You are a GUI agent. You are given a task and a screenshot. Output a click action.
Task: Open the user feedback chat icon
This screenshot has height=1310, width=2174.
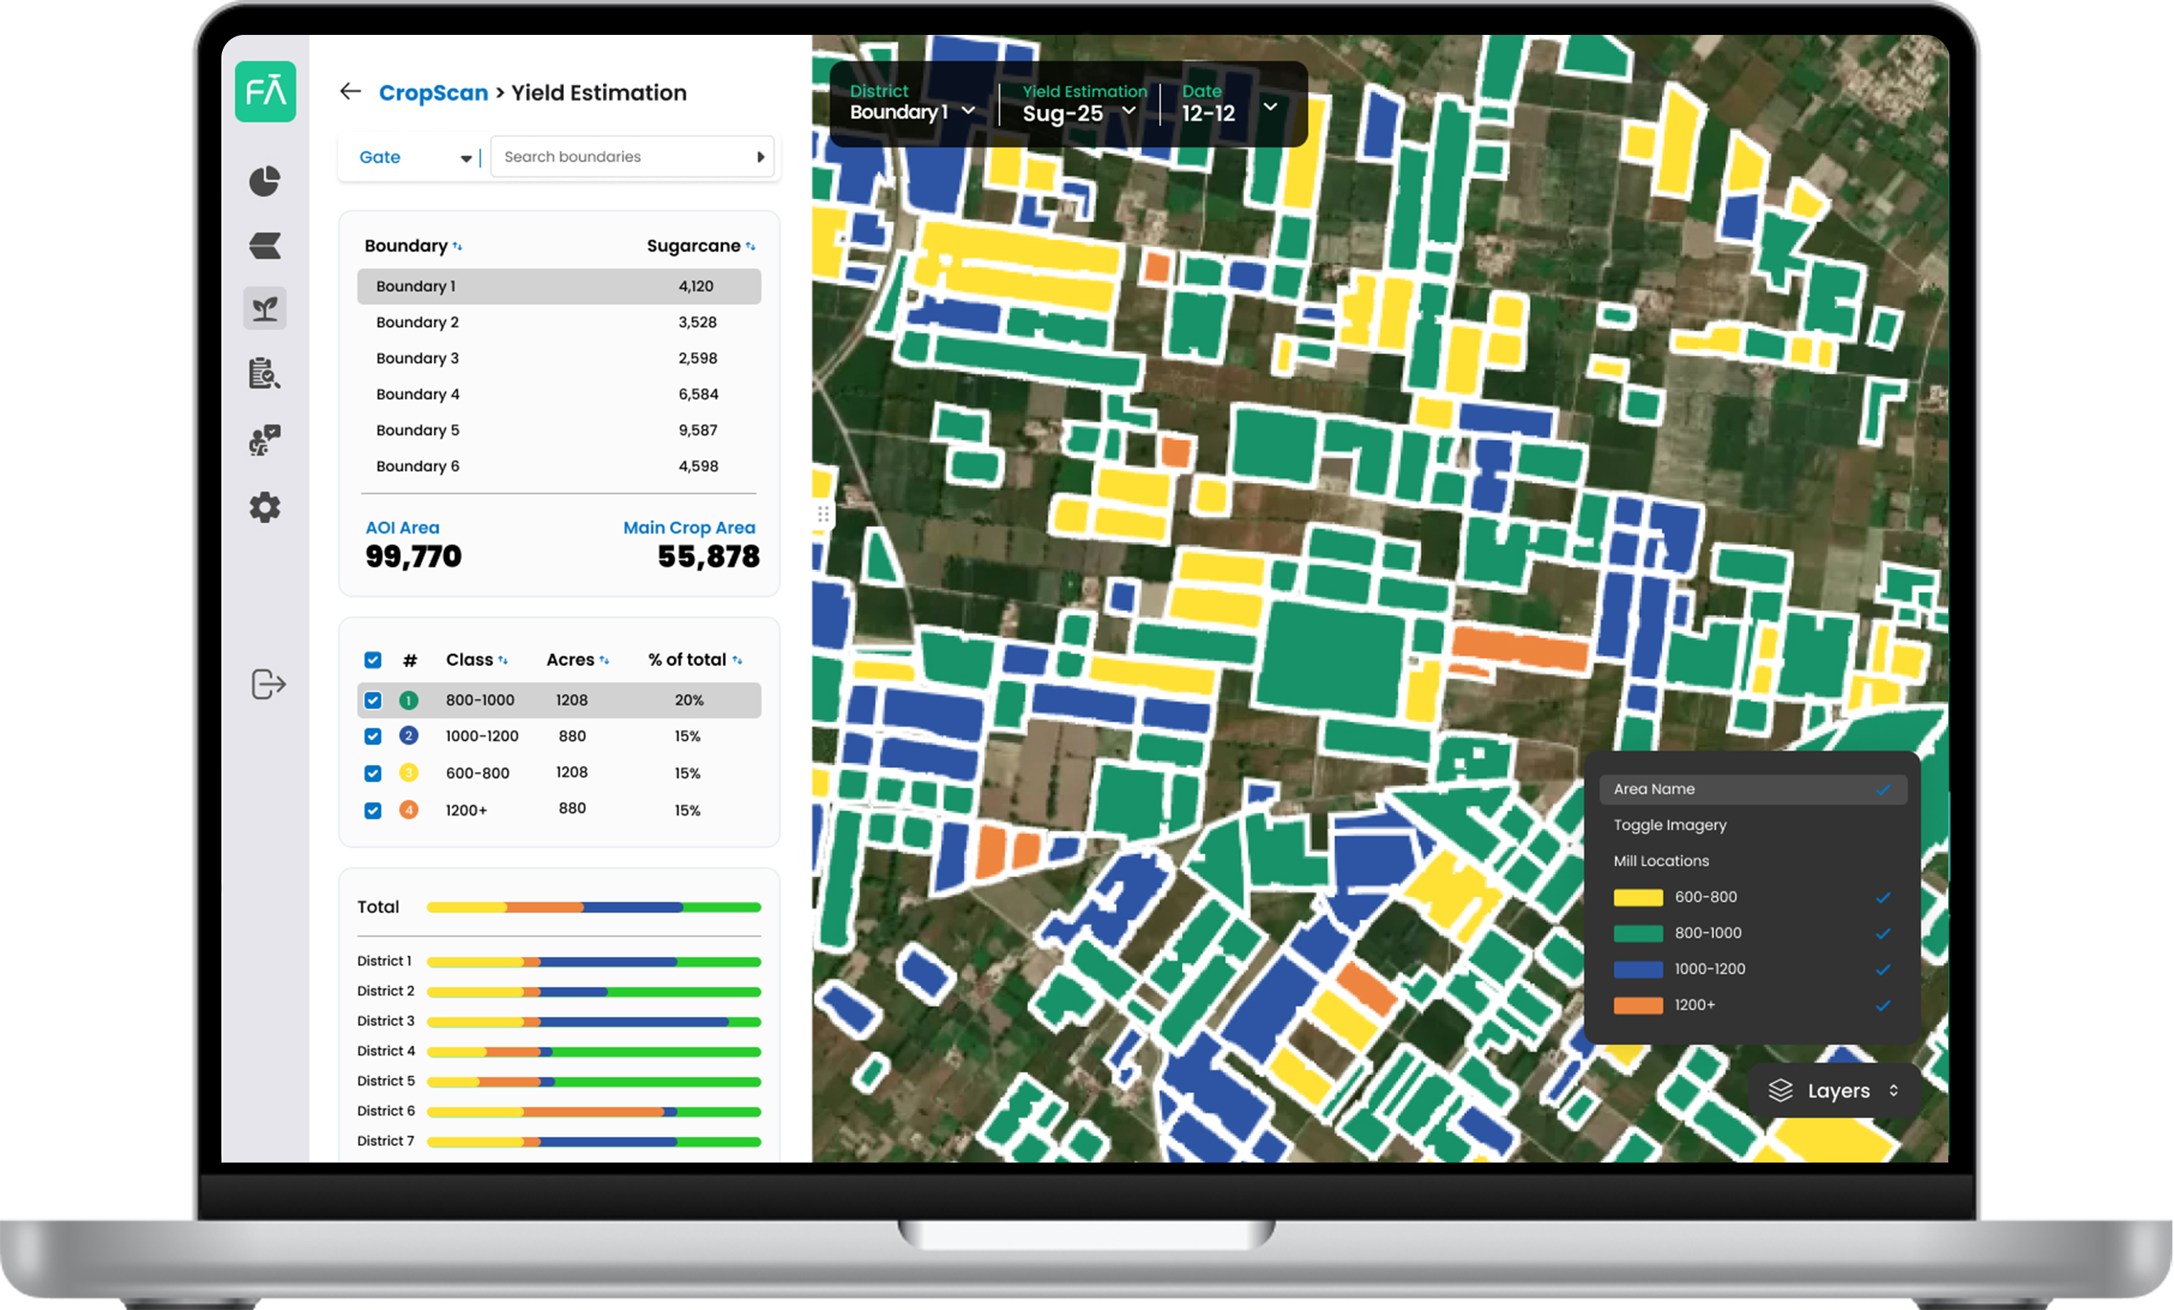(265, 440)
